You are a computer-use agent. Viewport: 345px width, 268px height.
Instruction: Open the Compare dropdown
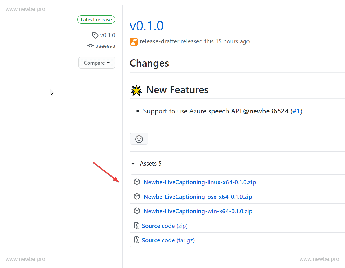click(x=97, y=63)
